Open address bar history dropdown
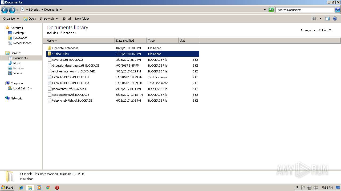The height and width of the screenshot is (191, 341). 265,10
